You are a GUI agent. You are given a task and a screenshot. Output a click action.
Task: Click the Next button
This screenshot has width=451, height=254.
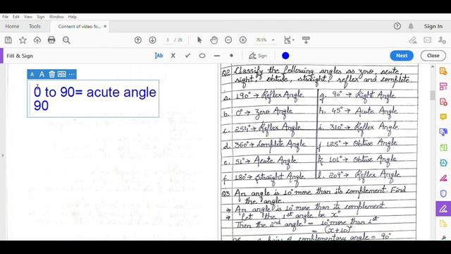coord(402,56)
